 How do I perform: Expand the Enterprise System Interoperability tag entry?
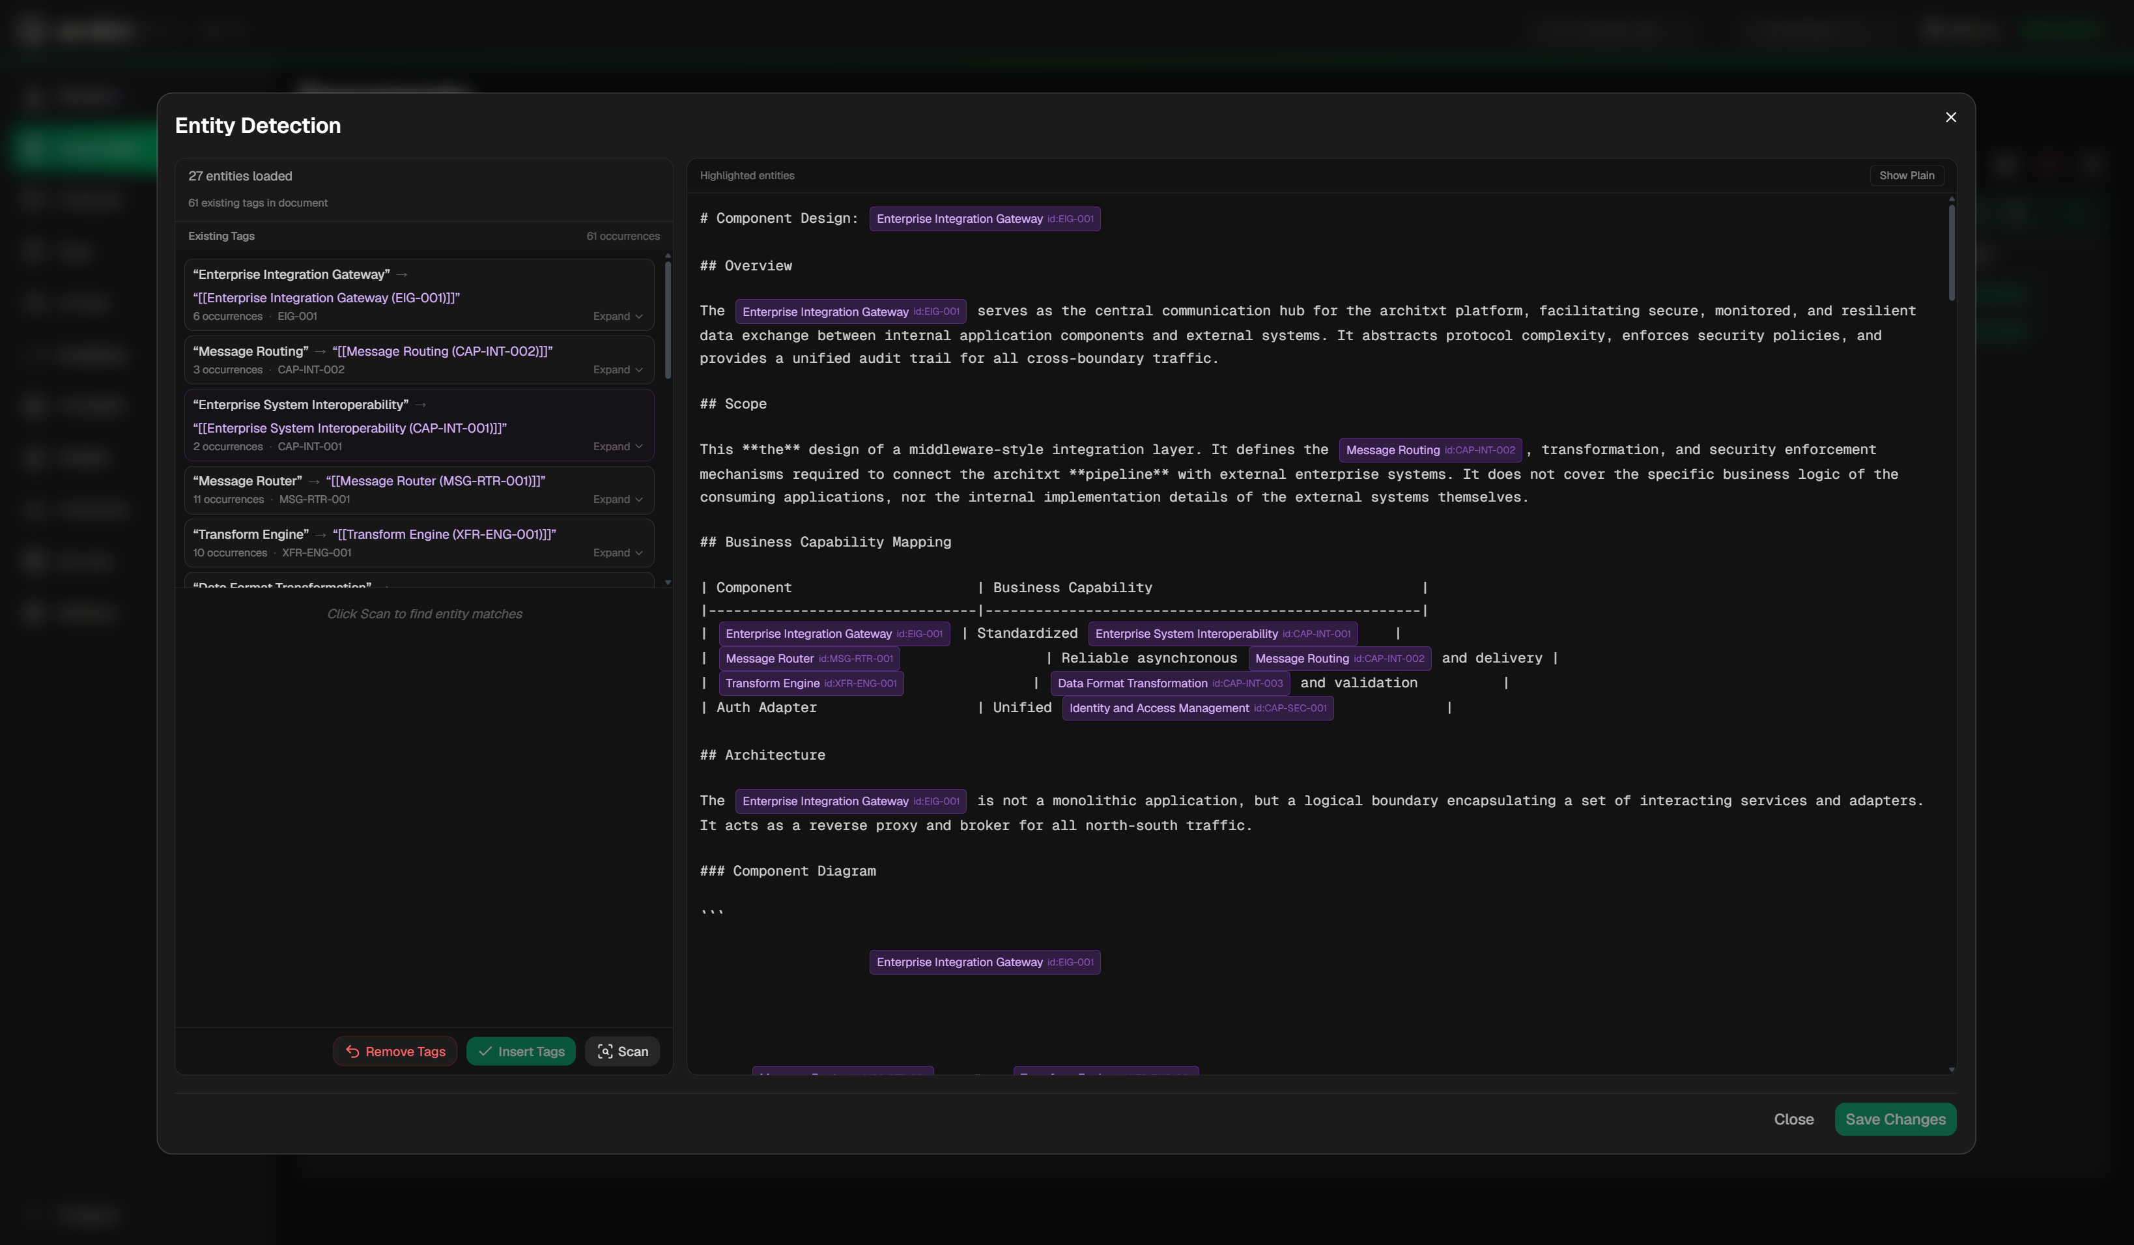click(x=618, y=446)
